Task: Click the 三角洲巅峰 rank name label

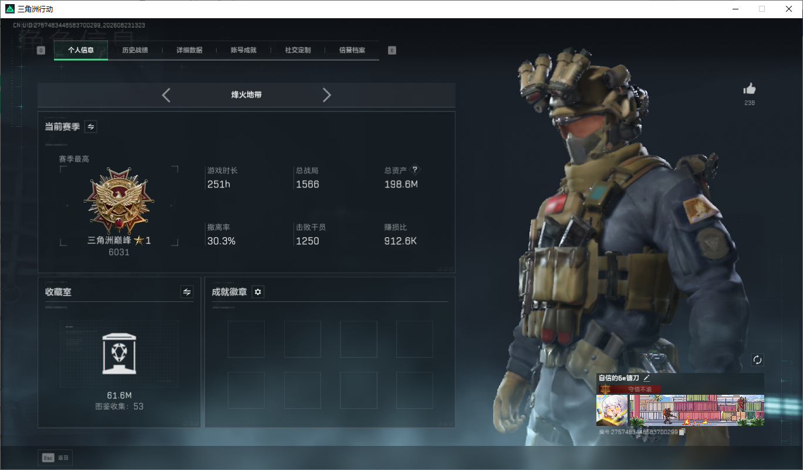Action: 110,240
